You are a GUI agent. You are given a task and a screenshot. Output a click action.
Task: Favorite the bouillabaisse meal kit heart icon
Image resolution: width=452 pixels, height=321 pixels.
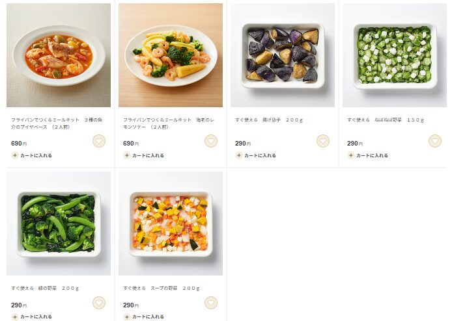[99, 141]
